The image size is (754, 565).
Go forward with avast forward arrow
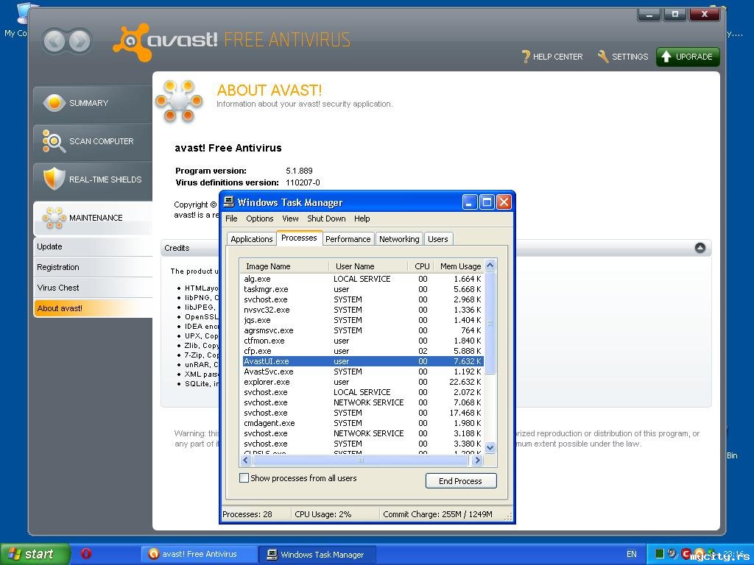tap(80, 41)
